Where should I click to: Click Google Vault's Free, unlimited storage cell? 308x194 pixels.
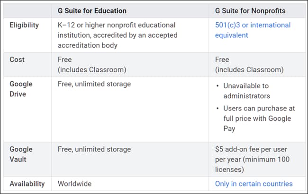94,149
